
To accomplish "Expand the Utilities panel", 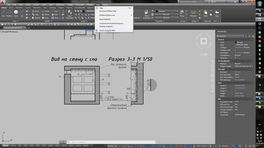I will click(195, 21).
